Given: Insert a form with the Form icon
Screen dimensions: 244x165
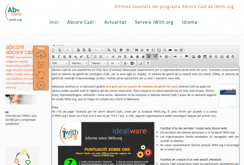Looking at the screenshot, I should click(137, 50).
